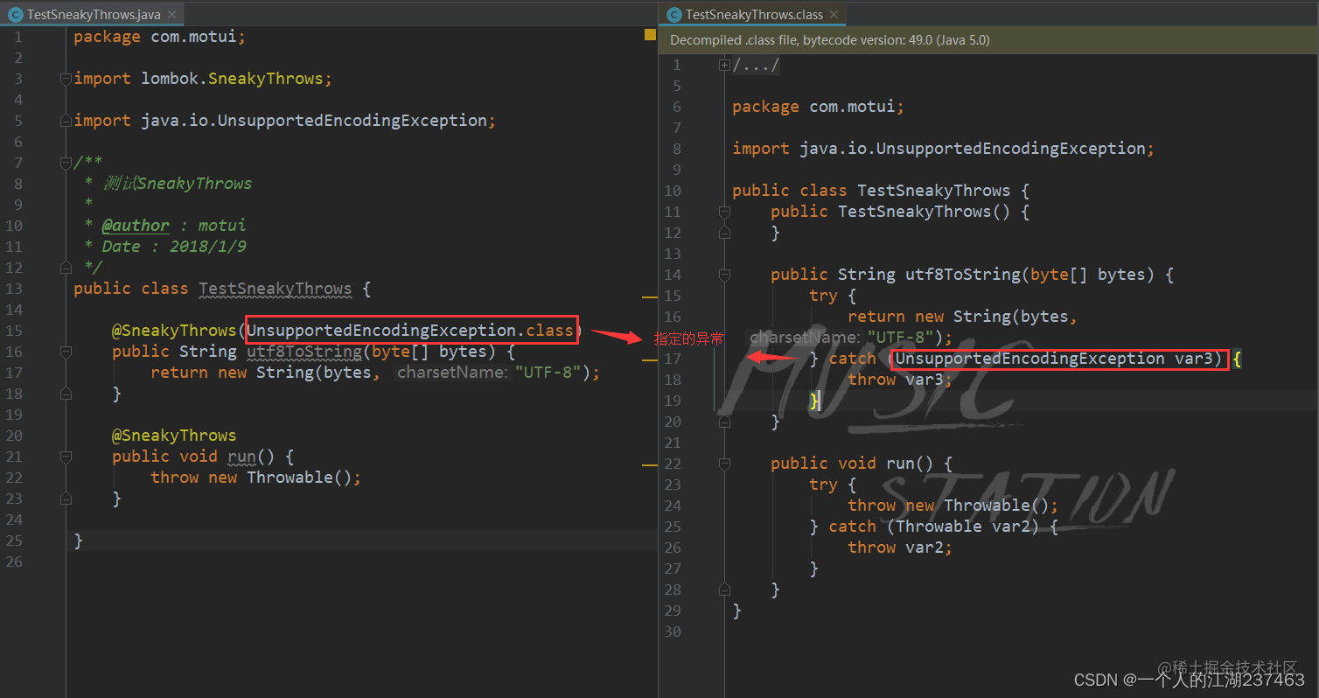Jump to the warning stripe mark beside line 13
1319x698 pixels.
tap(650, 298)
